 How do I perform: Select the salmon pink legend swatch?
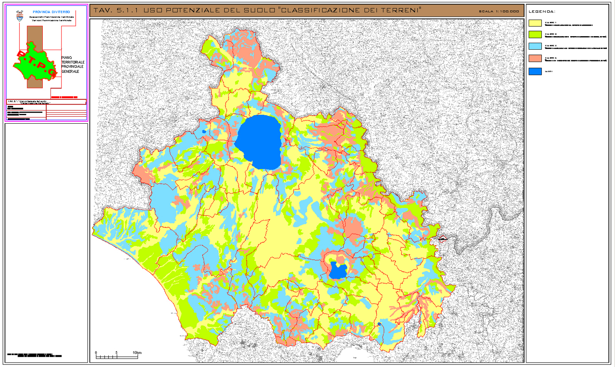535,58
